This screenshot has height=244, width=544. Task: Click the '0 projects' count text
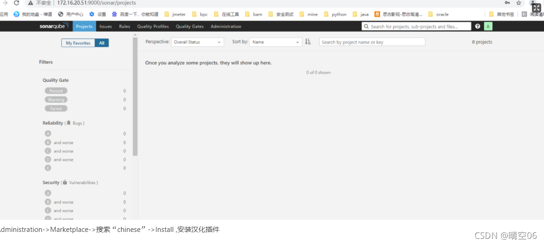click(x=482, y=42)
